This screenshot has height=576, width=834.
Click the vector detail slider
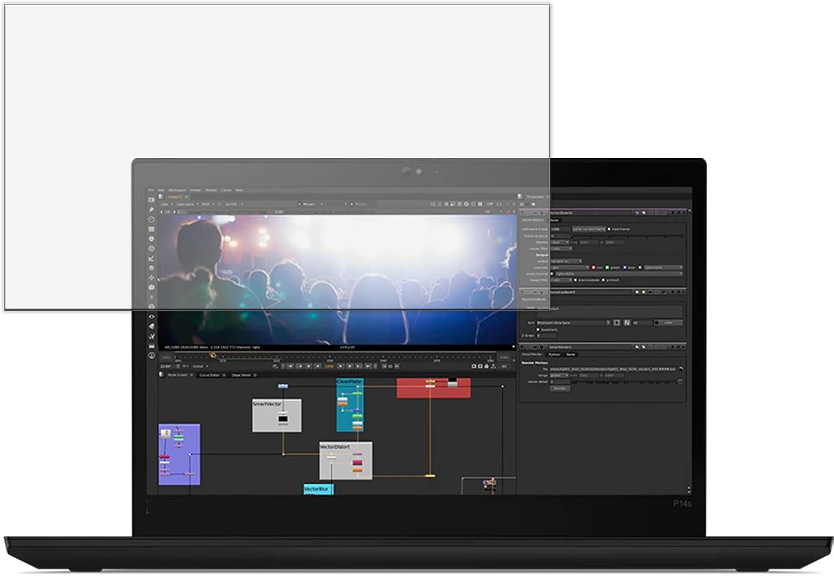(x=623, y=382)
